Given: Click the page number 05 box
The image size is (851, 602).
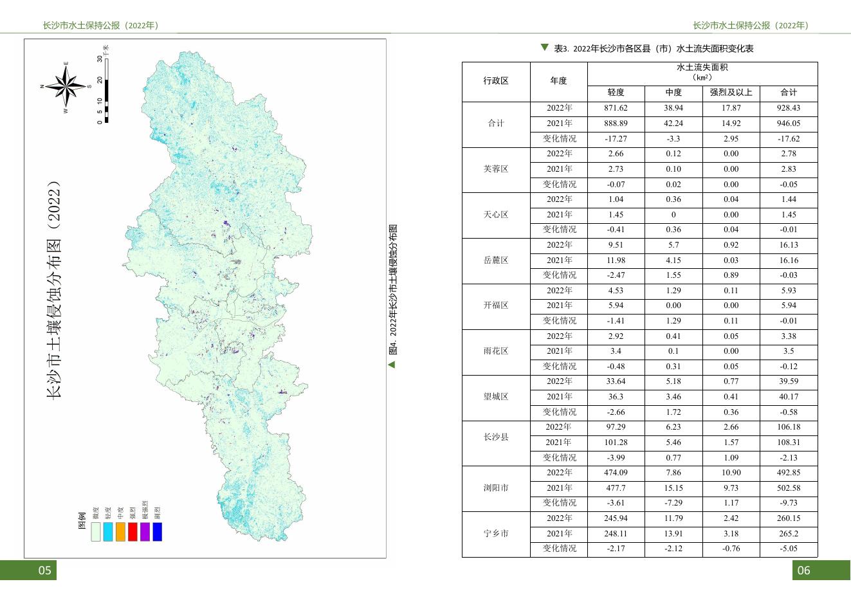Looking at the screenshot, I should (28, 570).
